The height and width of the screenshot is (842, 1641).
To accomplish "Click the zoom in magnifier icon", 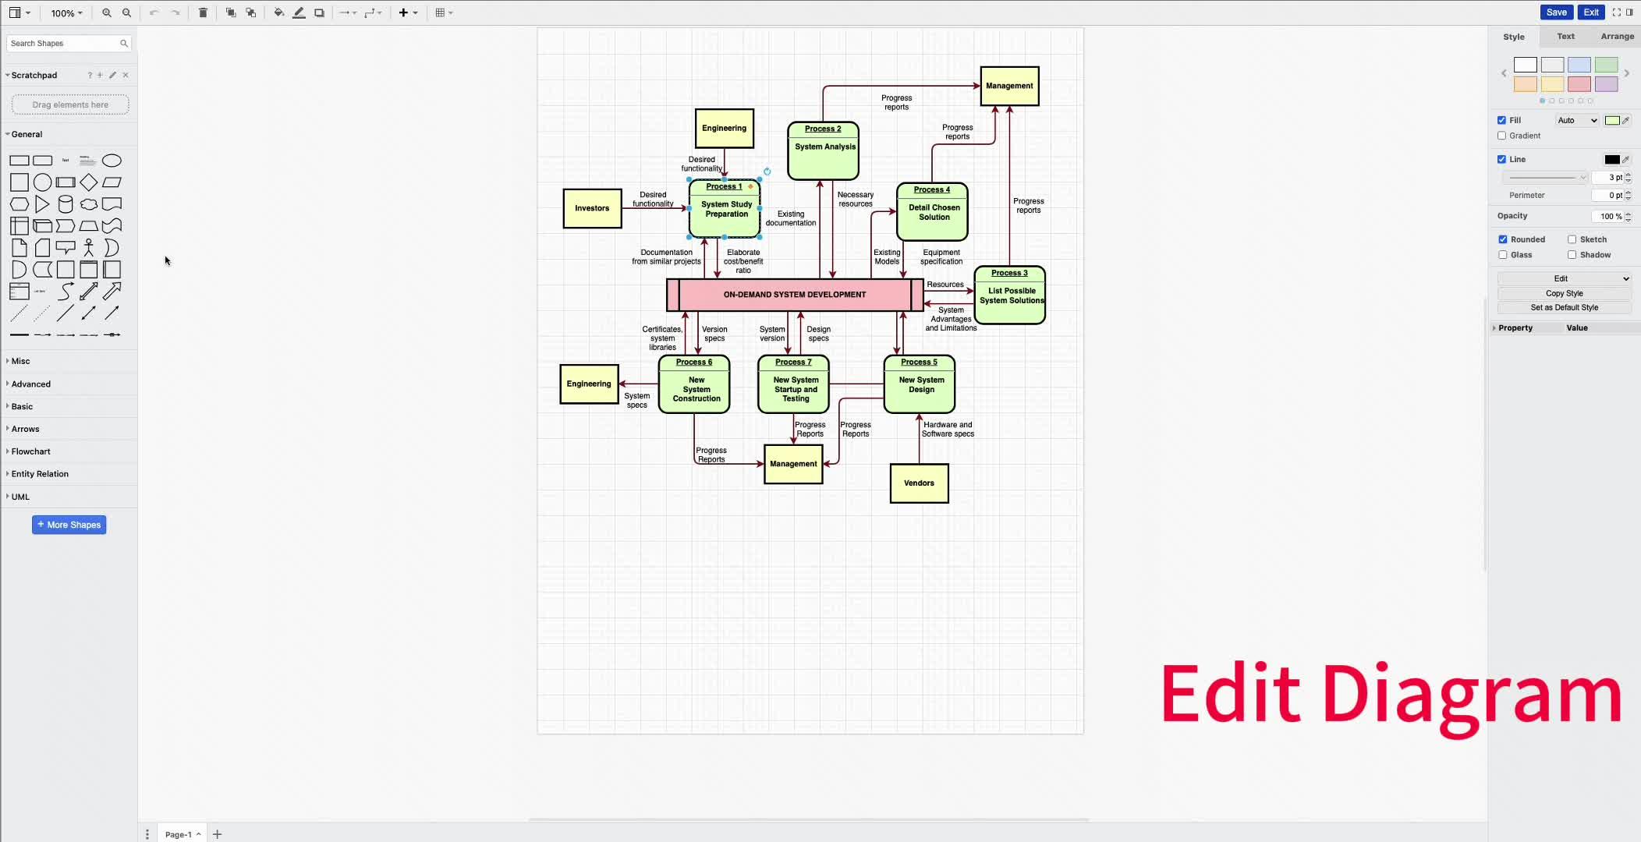I will (107, 12).
